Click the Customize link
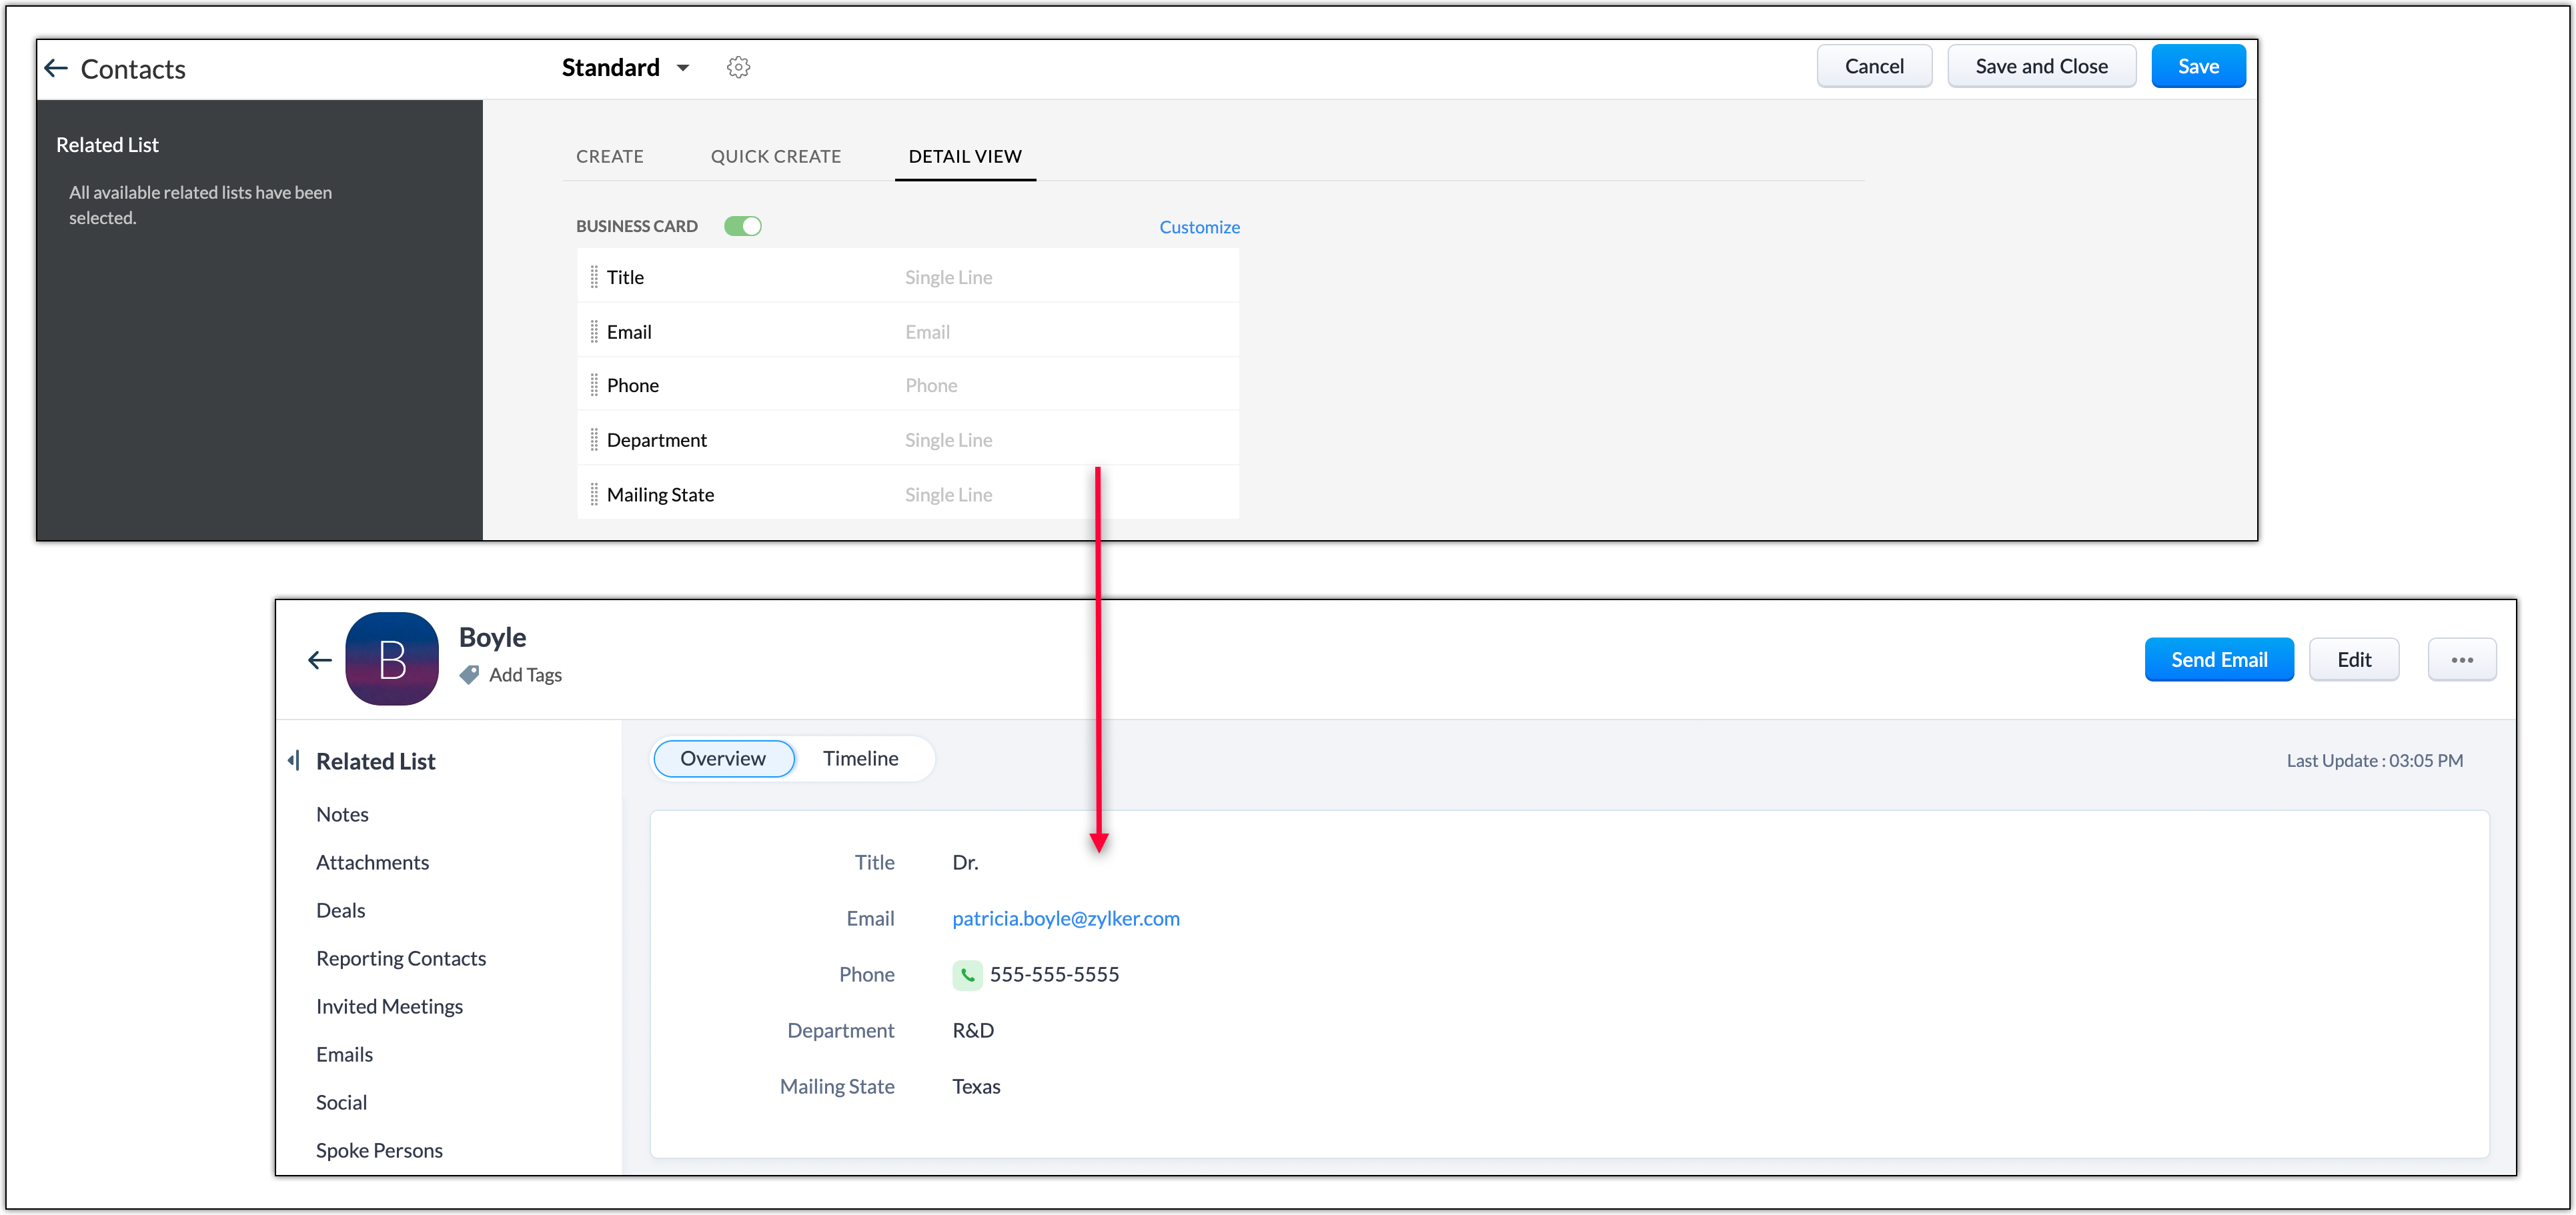The height and width of the screenshot is (1215, 2576). (1199, 227)
